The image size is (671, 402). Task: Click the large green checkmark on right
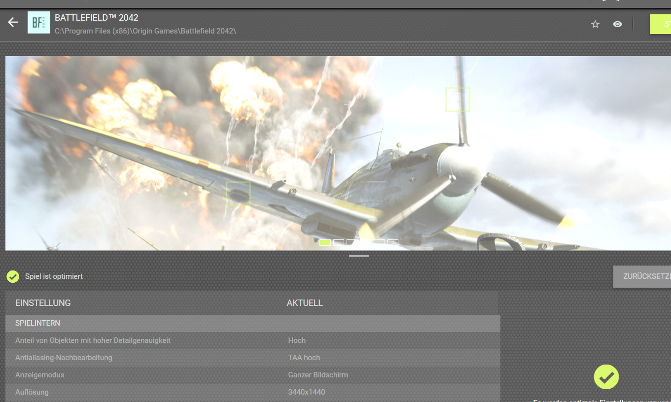(606, 377)
